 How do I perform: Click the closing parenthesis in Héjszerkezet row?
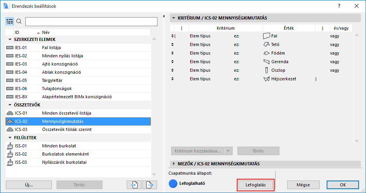coord(316,79)
